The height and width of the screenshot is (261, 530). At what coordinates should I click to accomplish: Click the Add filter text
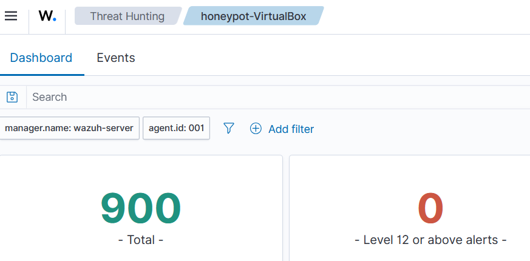point(291,129)
